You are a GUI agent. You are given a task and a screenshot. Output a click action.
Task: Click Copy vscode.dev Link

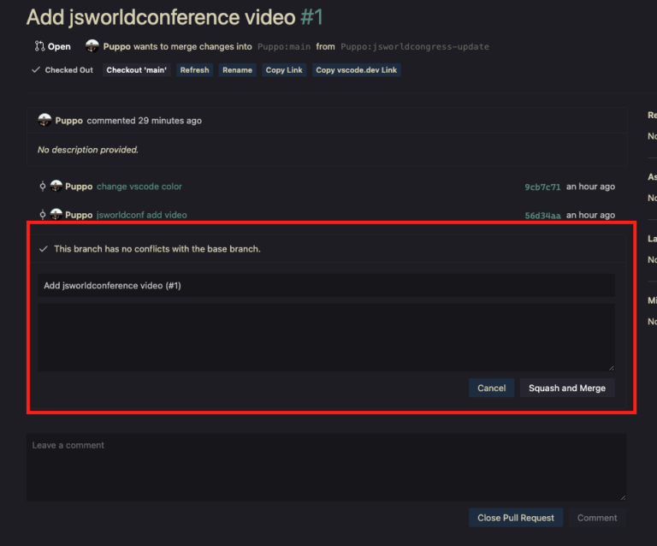click(356, 70)
